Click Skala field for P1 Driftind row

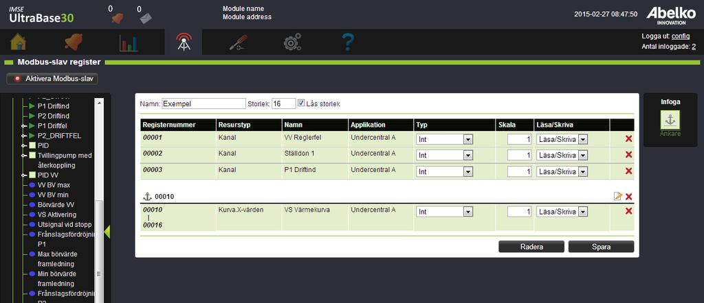(520, 171)
